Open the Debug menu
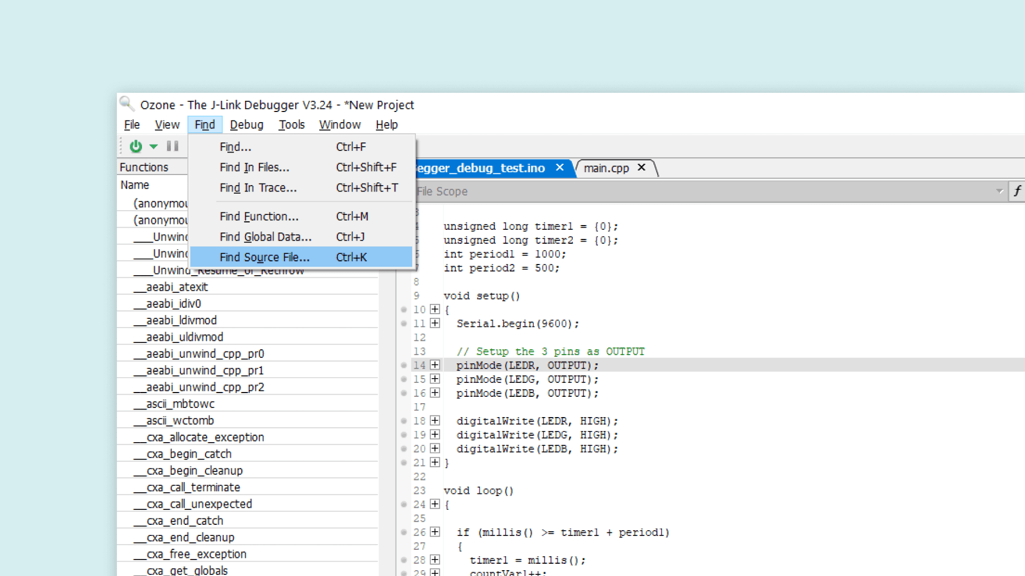 pyautogui.click(x=246, y=125)
